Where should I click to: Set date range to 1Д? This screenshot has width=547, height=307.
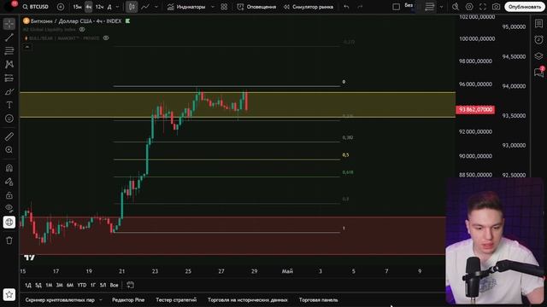click(28, 285)
